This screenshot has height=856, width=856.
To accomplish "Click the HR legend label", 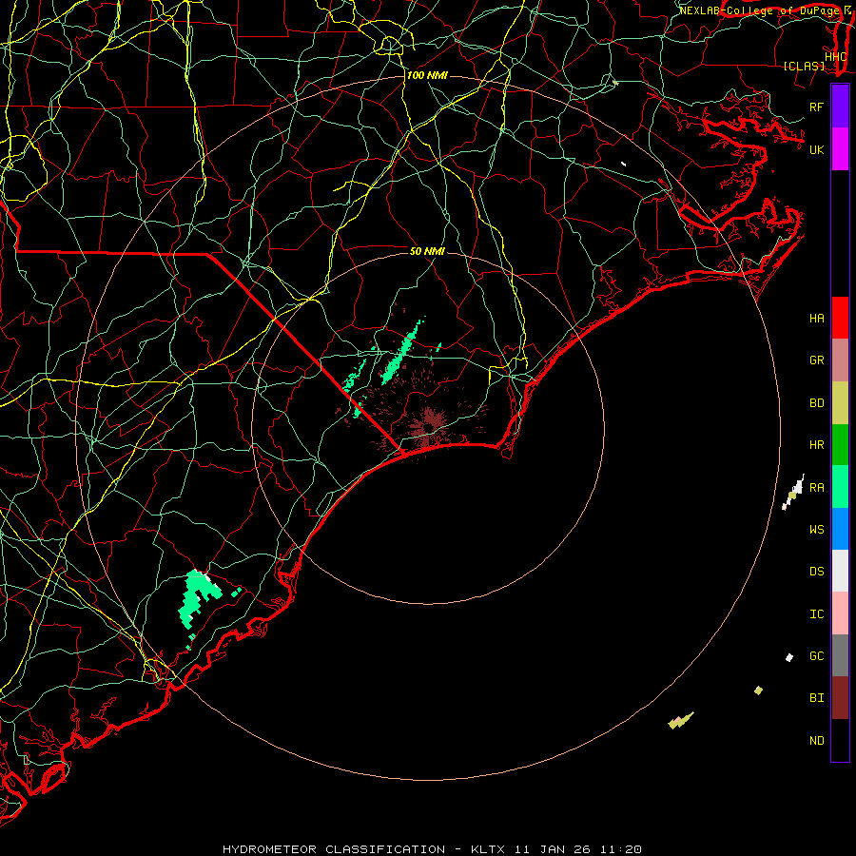I will point(817,445).
